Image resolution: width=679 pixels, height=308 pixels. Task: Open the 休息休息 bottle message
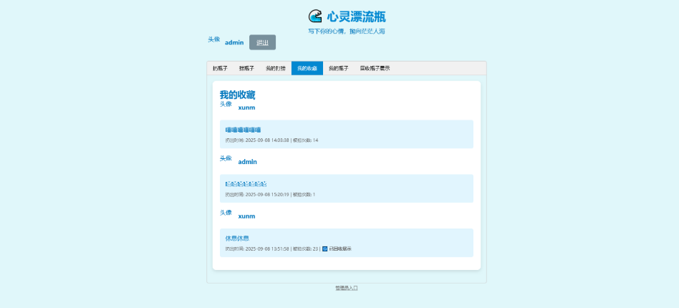(237, 239)
